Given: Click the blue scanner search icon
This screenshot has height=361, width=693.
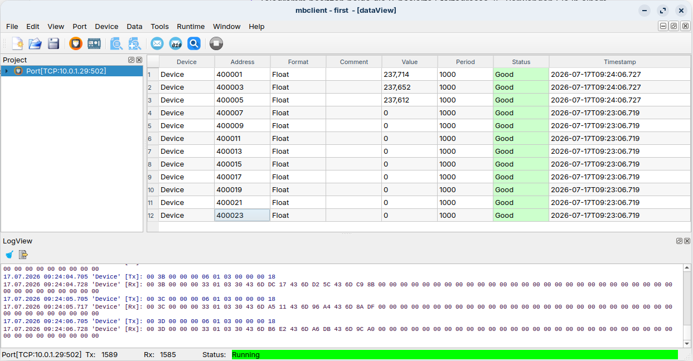Looking at the screenshot, I should [x=193, y=43].
